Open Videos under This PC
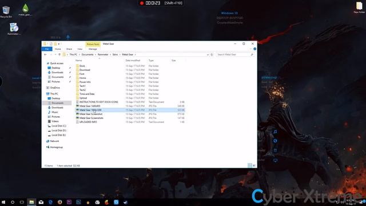The image size is (366, 206). (53, 121)
